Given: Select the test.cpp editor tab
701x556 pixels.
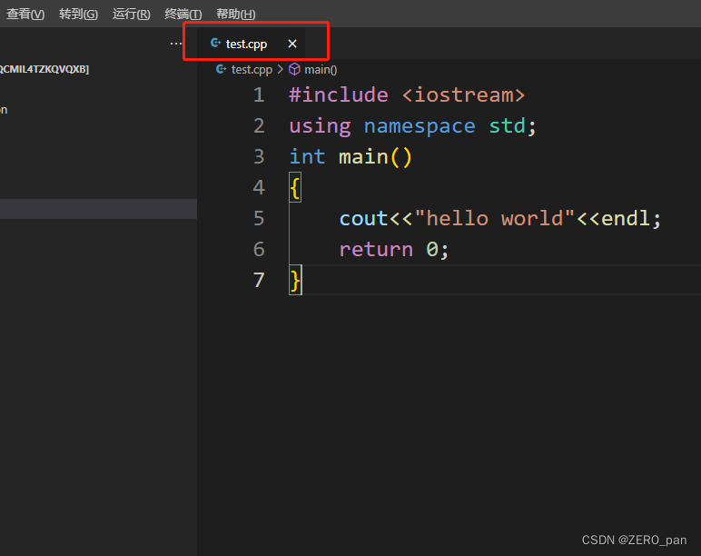Looking at the screenshot, I should click(252, 44).
